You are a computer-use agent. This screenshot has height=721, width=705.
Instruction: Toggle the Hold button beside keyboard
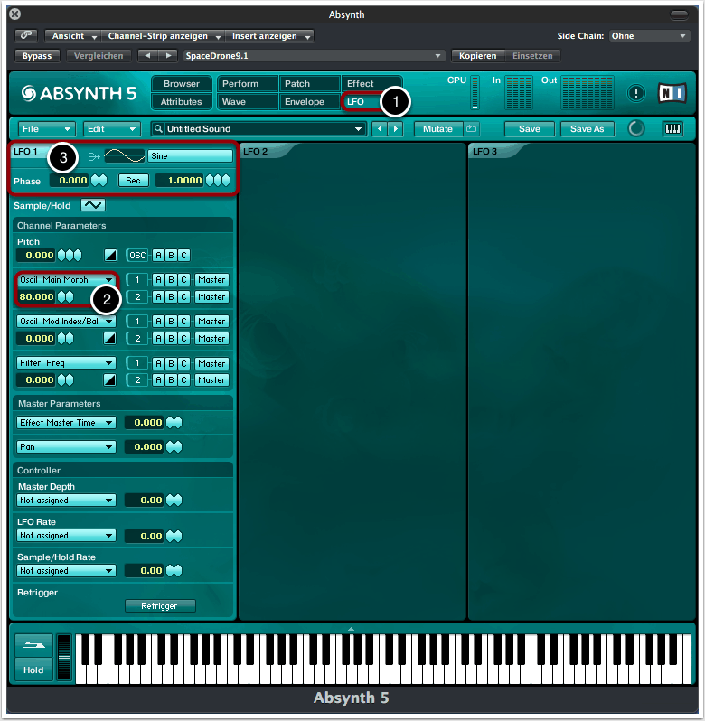[33, 670]
